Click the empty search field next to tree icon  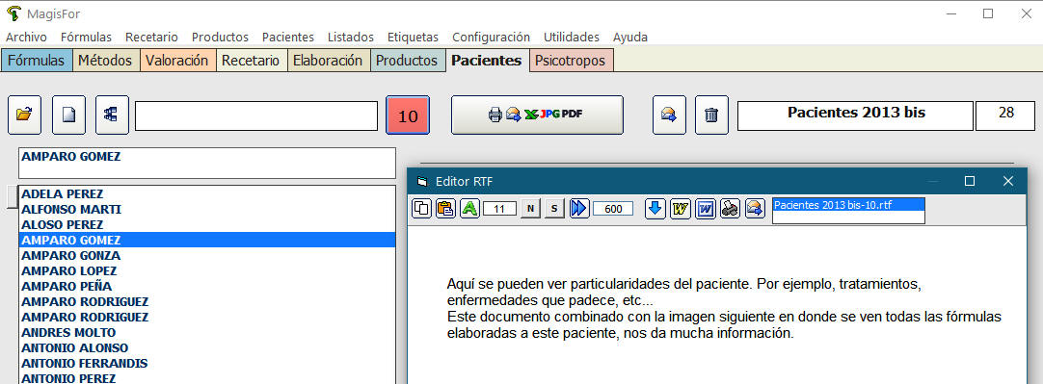[x=256, y=115]
